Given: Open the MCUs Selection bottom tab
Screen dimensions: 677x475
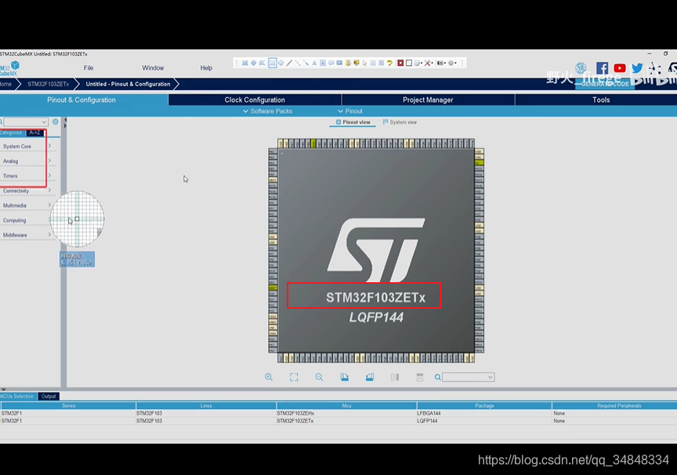Looking at the screenshot, I should [17, 396].
